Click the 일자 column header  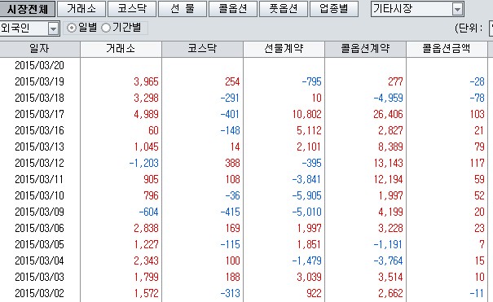click(x=40, y=49)
